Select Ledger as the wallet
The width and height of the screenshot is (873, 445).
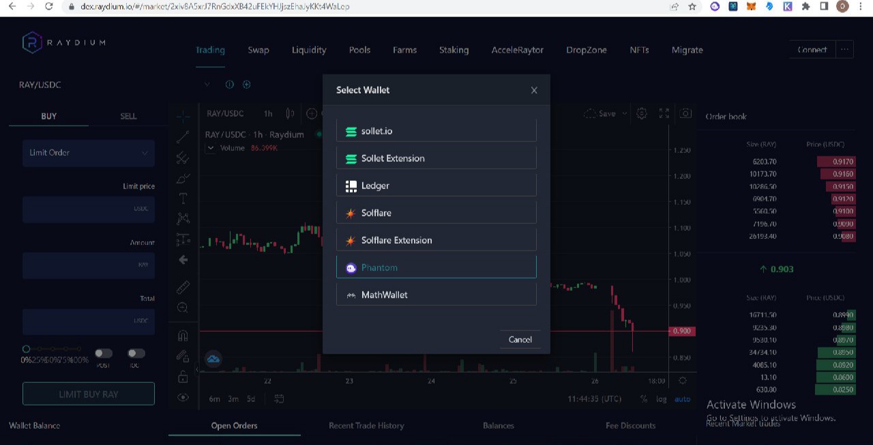point(436,185)
